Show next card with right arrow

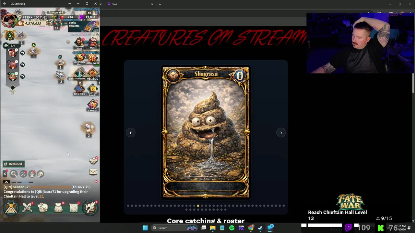[x=281, y=133]
